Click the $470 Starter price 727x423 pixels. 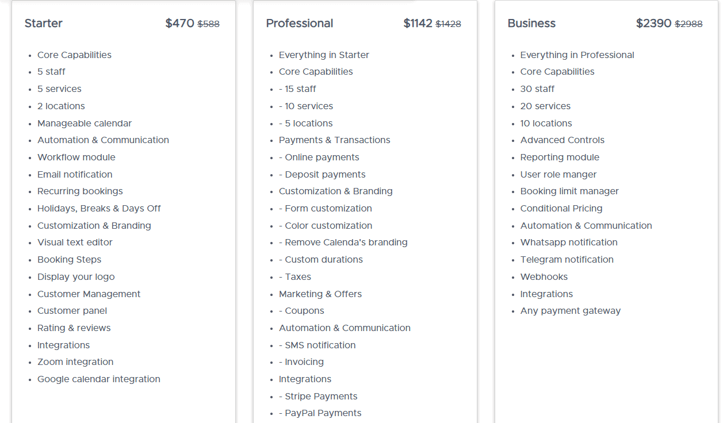pos(179,24)
